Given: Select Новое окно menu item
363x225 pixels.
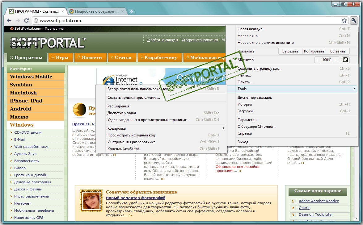Looking at the screenshot, I should click(292, 35).
